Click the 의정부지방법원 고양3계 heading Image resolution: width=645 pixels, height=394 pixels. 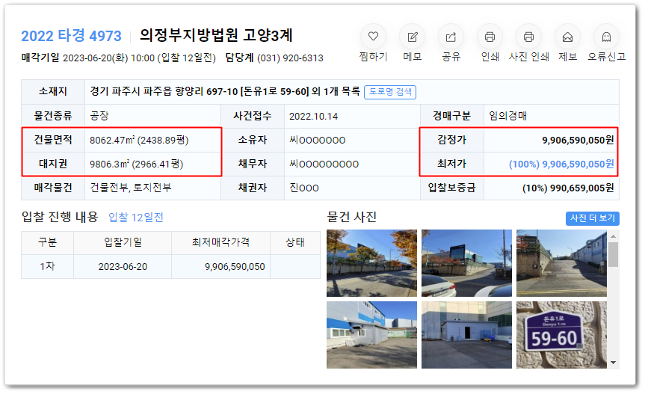[x=217, y=35]
